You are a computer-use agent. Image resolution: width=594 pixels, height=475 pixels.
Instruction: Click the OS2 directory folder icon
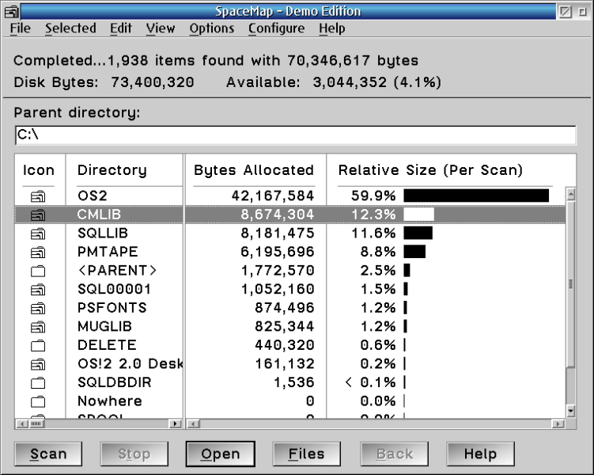pos(39,196)
